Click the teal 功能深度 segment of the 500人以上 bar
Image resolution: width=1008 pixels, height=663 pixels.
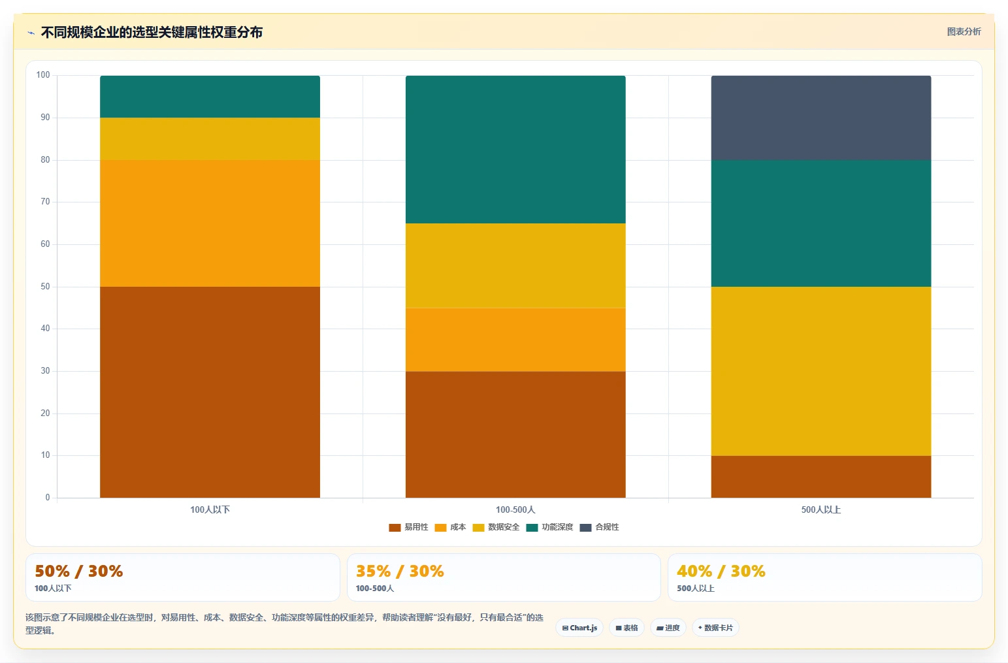pos(821,223)
